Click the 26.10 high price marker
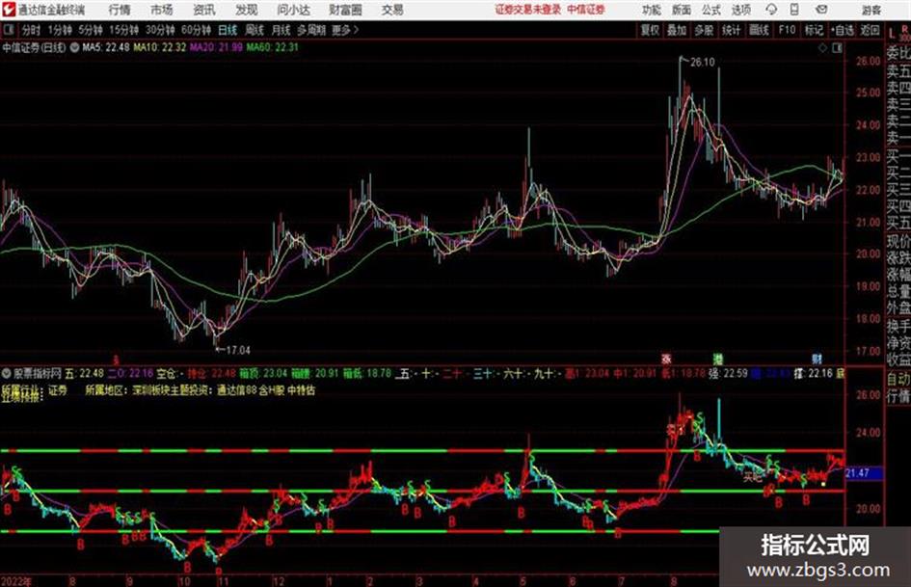The height and width of the screenshot is (587, 911). [x=703, y=62]
